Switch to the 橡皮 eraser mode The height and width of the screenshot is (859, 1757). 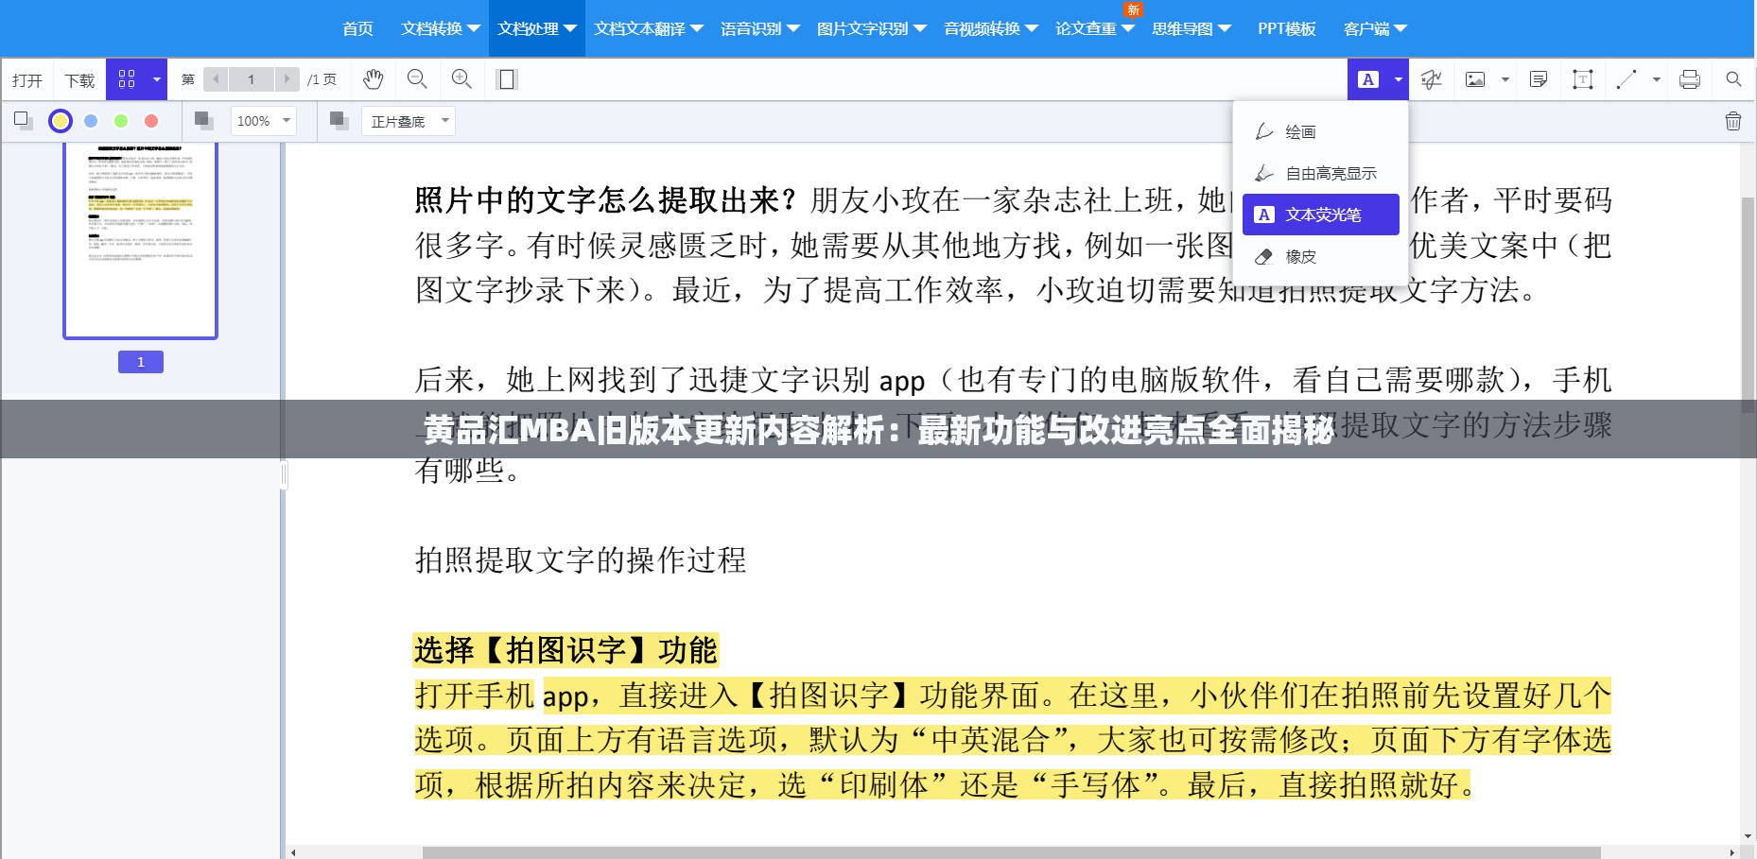click(1300, 256)
